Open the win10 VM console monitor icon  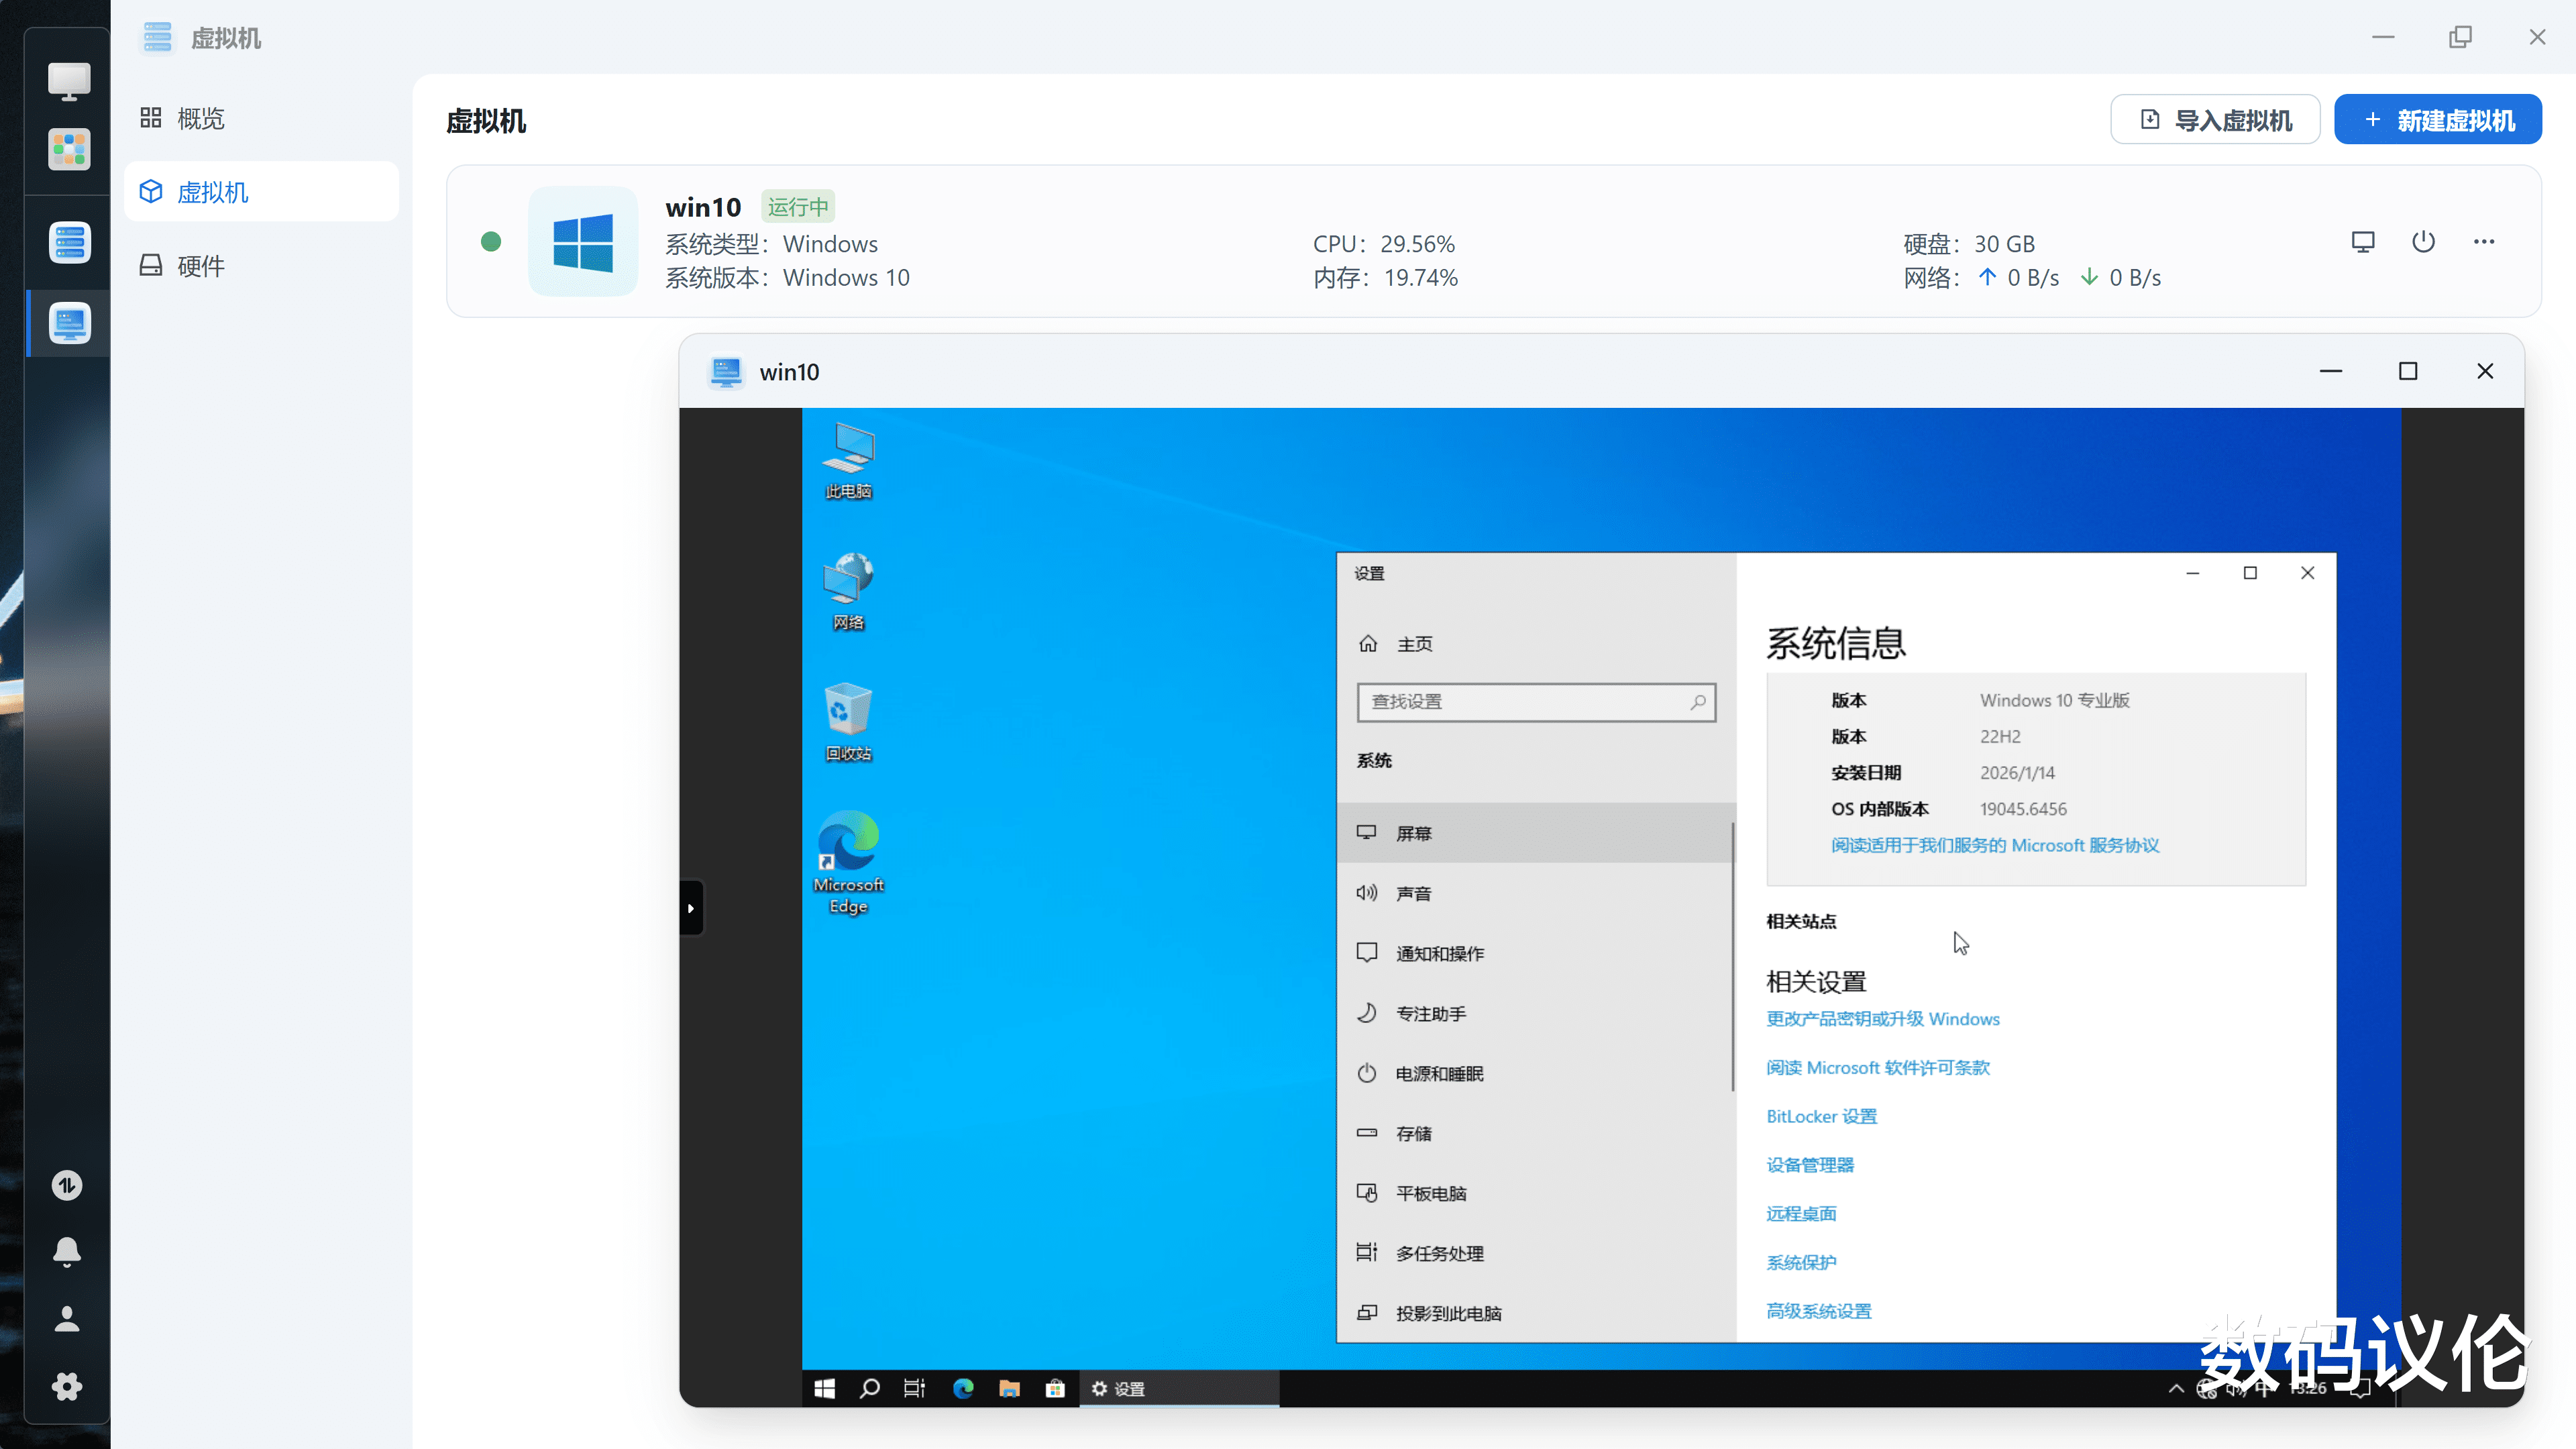(x=2362, y=242)
